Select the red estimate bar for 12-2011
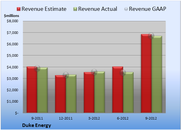 pyautogui.click(x=60, y=94)
